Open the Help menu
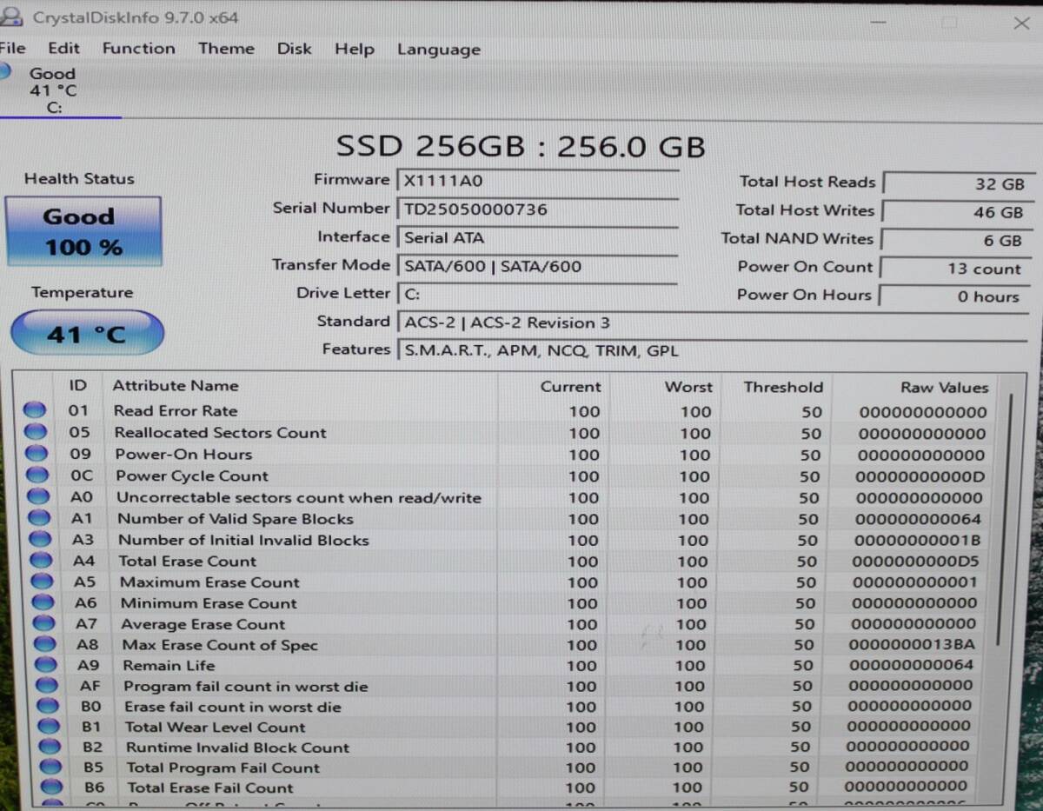This screenshot has height=811, width=1043. pos(354,49)
